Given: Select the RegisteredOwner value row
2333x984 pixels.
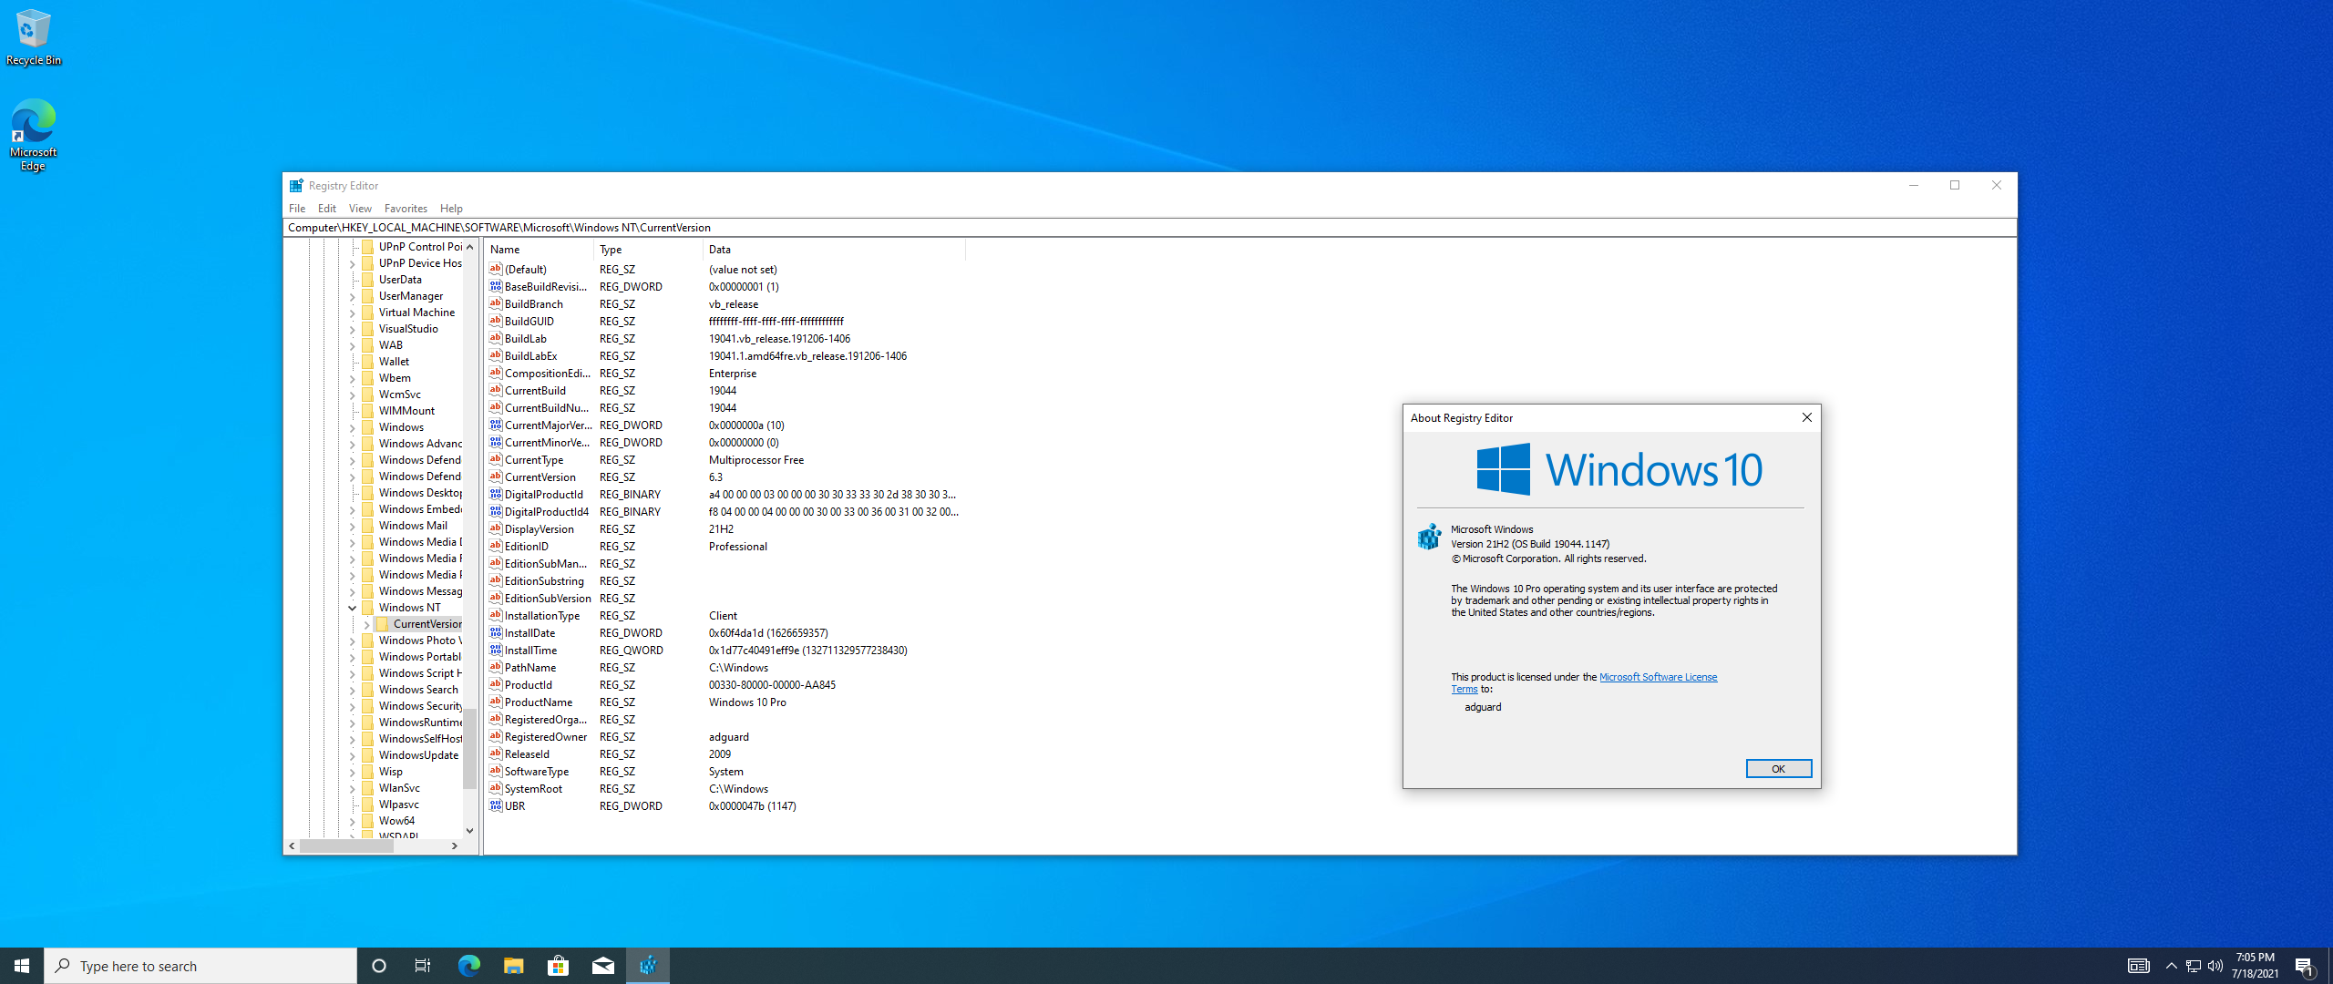Looking at the screenshot, I should tap(725, 737).
